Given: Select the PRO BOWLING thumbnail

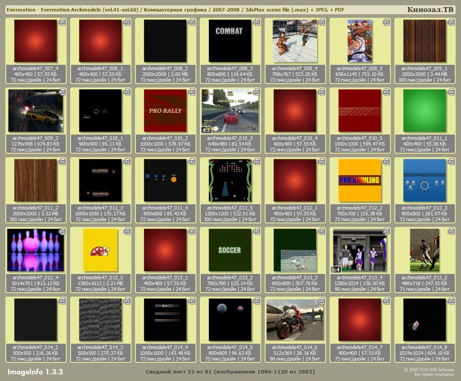Looking at the screenshot, I should click(x=360, y=180).
